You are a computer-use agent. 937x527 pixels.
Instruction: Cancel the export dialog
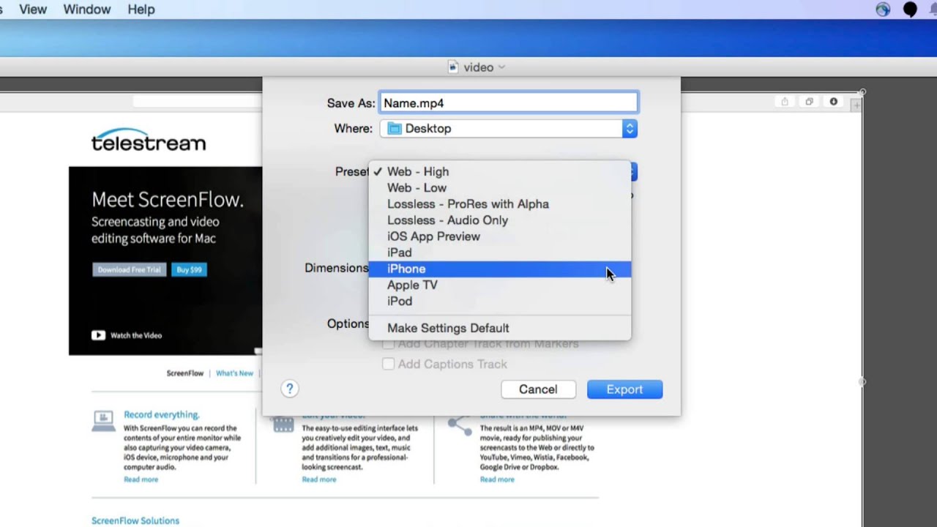click(538, 389)
